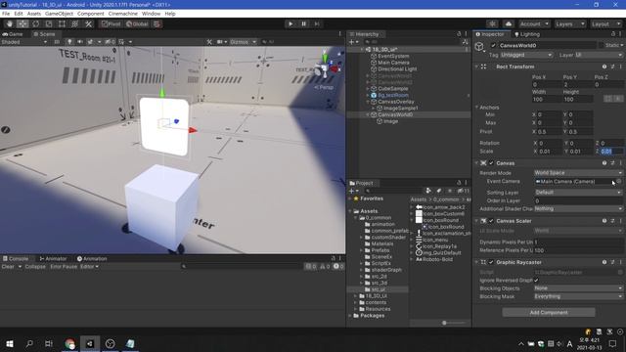626x352 pixels.
Task: Search by type icon in Project panel
Action: (428, 191)
